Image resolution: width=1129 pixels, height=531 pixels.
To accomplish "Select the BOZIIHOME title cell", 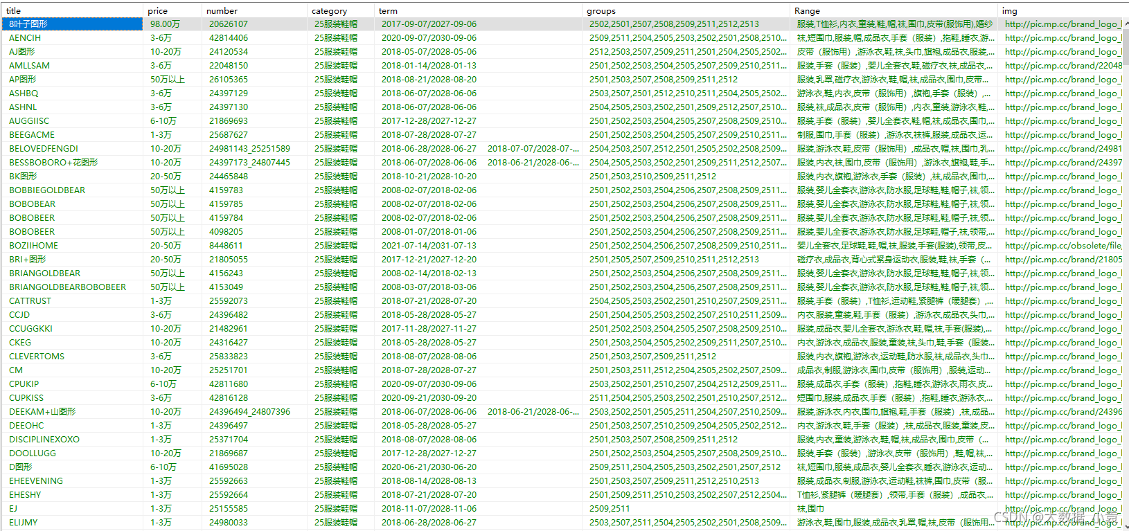I will coord(72,246).
